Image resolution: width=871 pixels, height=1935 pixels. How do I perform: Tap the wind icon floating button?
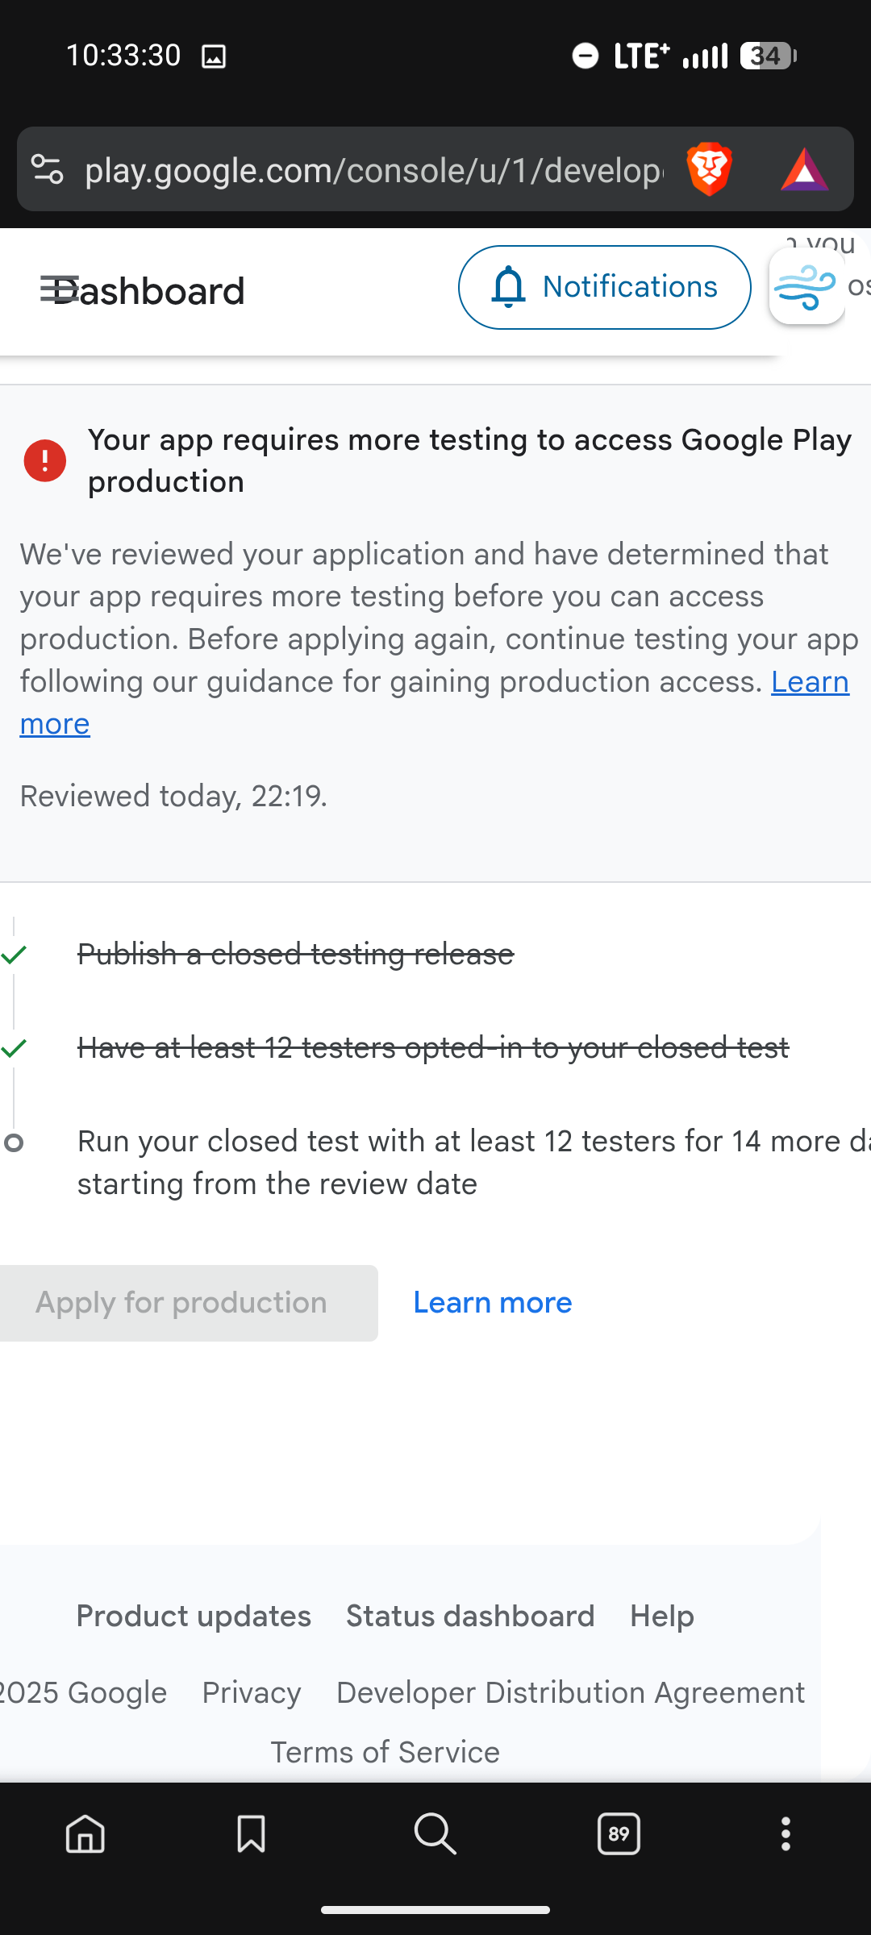806,286
